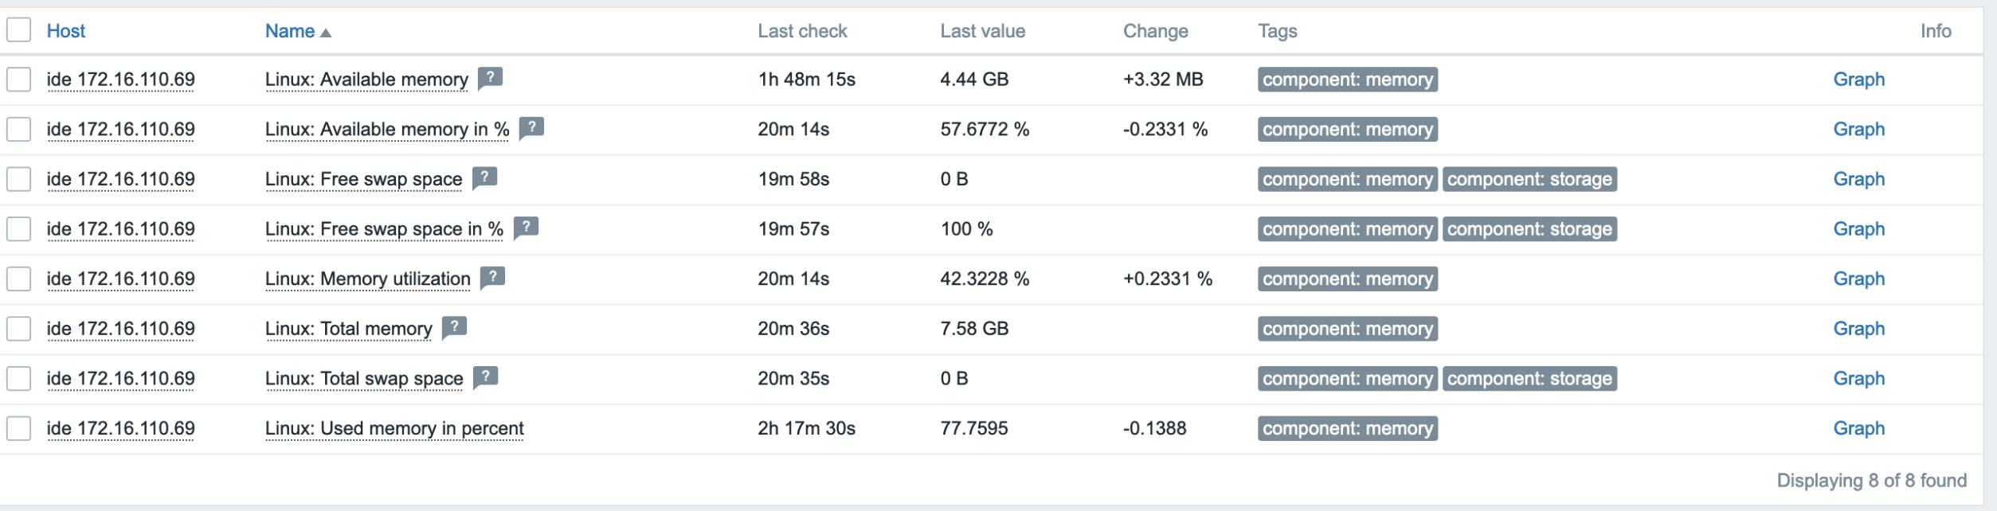This screenshot has width=1997, height=511.
Task: Open Graph link for Free swap space
Action: point(1859,179)
